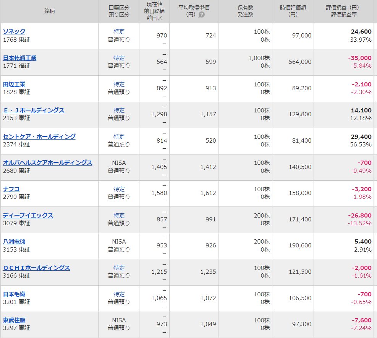Open the セントケア・ホールディング stock link
This screenshot has height=338, width=377.
[39, 137]
